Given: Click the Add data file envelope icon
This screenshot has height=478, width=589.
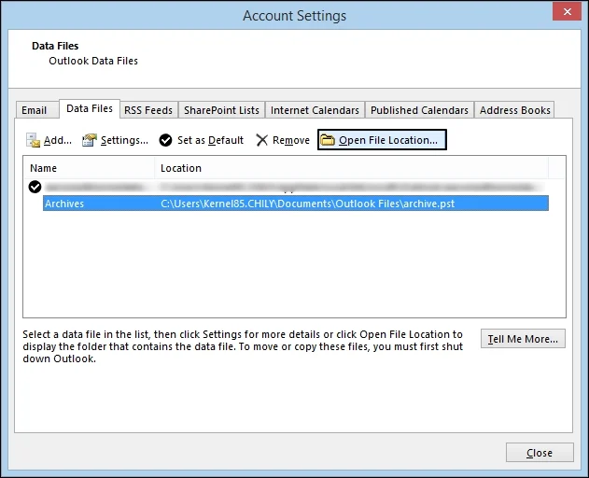Looking at the screenshot, I should tap(33, 140).
